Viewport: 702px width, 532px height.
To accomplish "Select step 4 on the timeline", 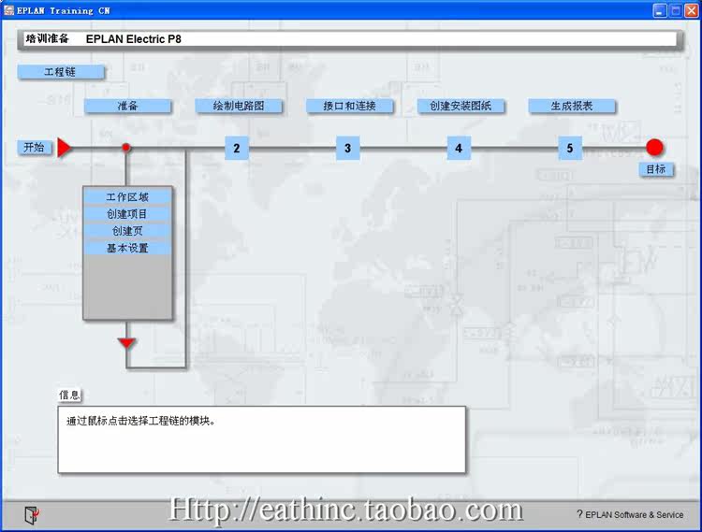I will point(459,148).
